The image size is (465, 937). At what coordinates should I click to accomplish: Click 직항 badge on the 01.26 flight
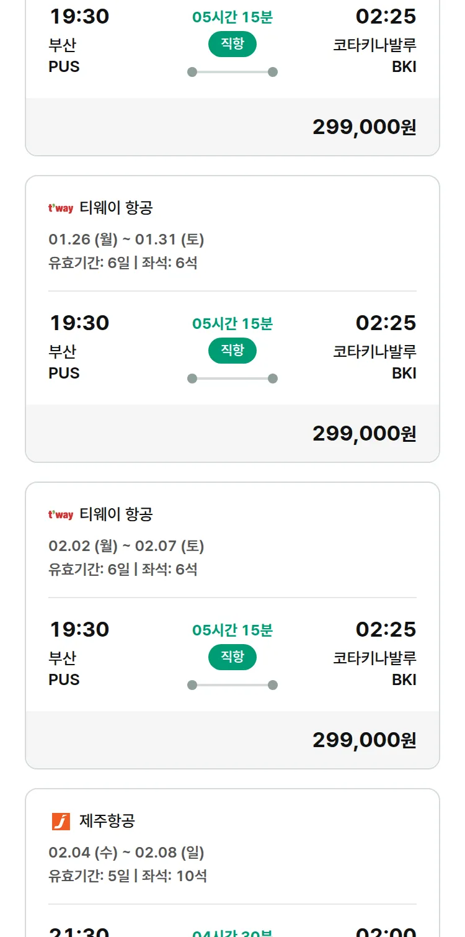(232, 351)
